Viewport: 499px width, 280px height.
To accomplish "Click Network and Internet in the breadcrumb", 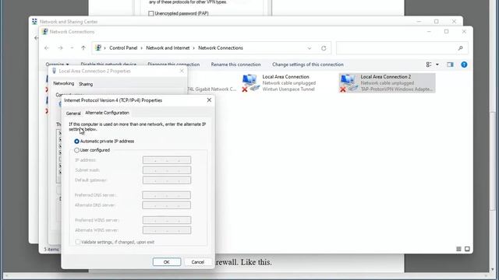I will coord(168,48).
